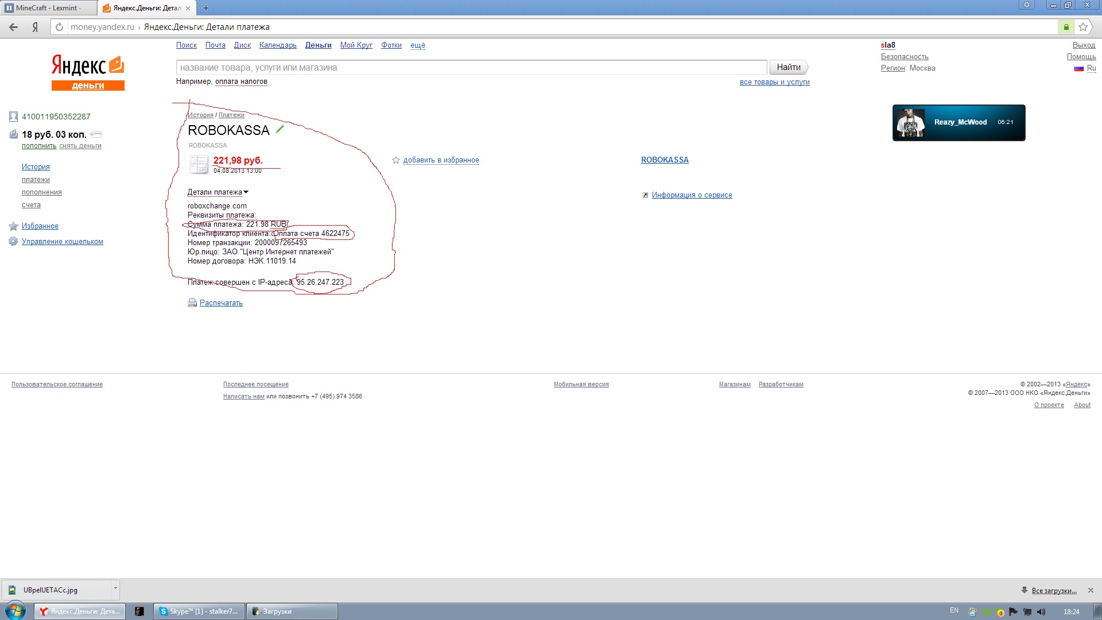Image resolution: width=1102 pixels, height=620 pixels.
Task: Close the Яндекс.Деньги tab
Action: pyautogui.click(x=188, y=8)
